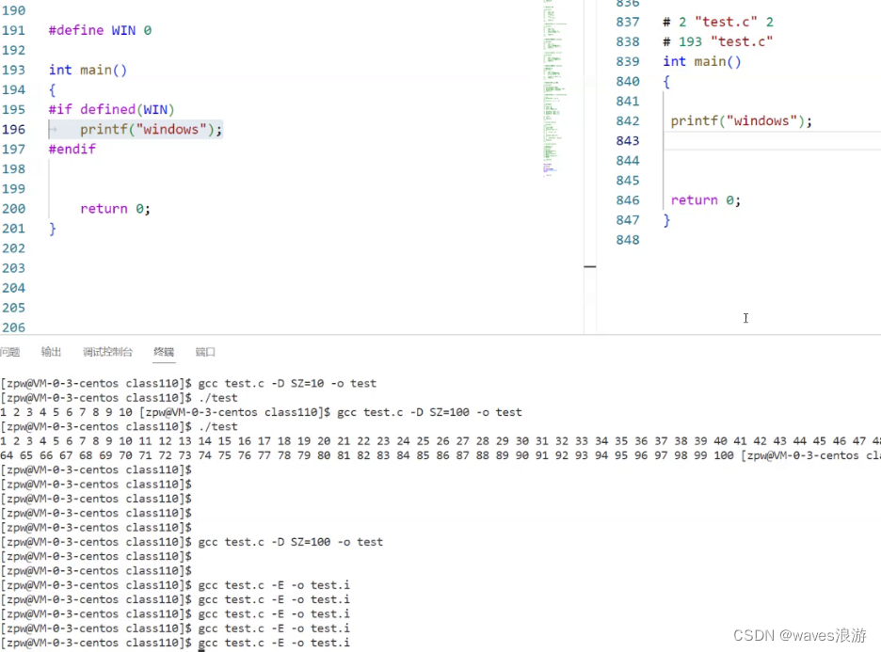Click line number 837 in right editor
Image resolution: width=881 pixels, height=652 pixels.
coord(628,23)
